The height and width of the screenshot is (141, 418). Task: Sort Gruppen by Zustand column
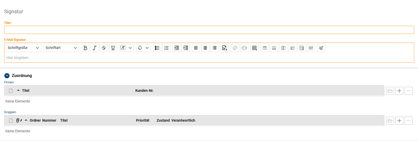[163, 120]
